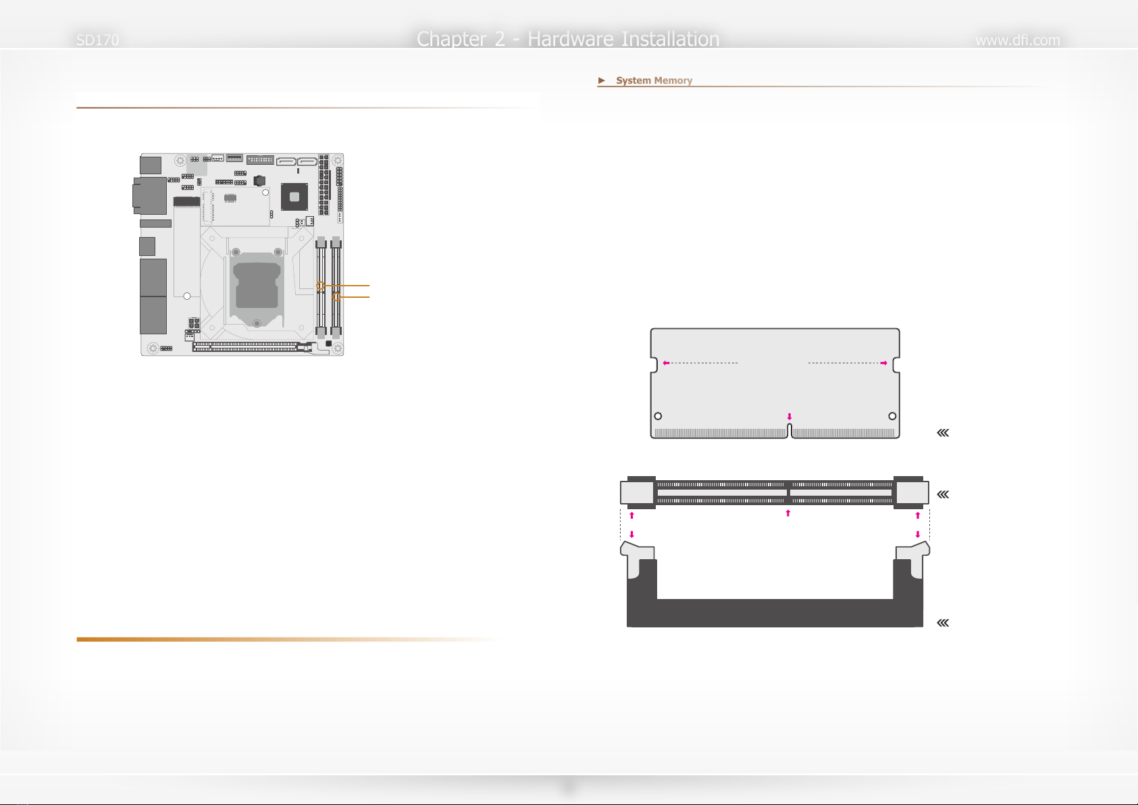Click the "Chapter 2 - Hardware Installation" title

click(568, 39)
